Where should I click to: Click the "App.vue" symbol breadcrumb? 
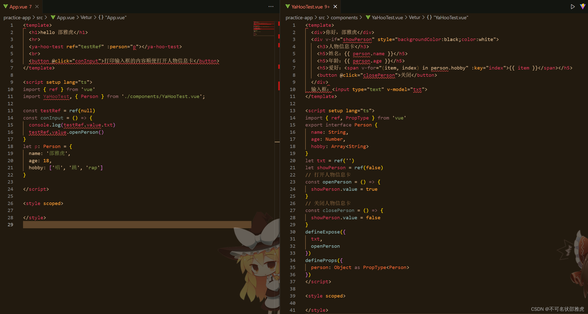pos(112,17)
